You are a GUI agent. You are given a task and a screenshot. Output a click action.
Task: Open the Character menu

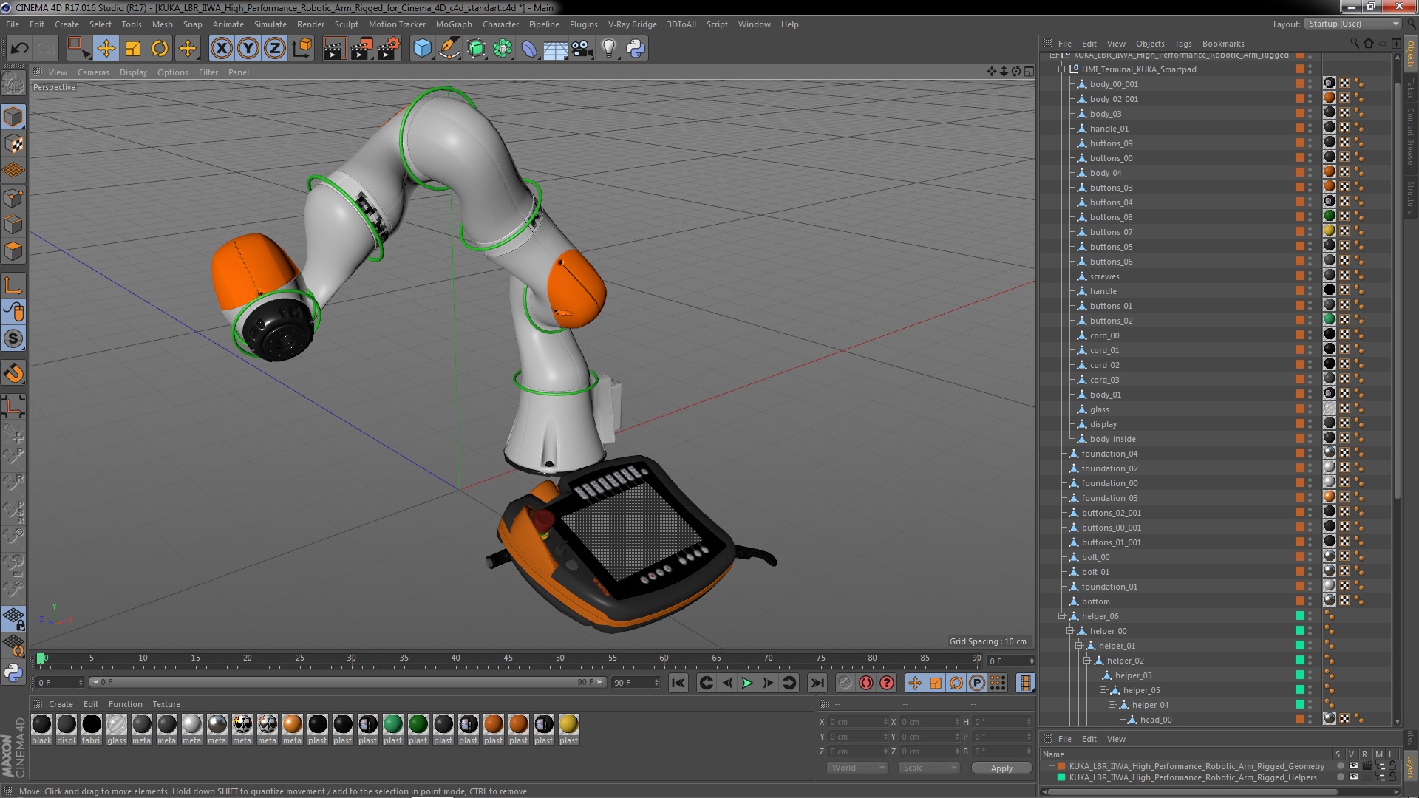click(x=501, y=24)
